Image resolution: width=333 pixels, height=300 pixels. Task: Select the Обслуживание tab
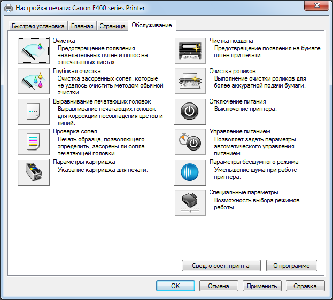(152, 25)
